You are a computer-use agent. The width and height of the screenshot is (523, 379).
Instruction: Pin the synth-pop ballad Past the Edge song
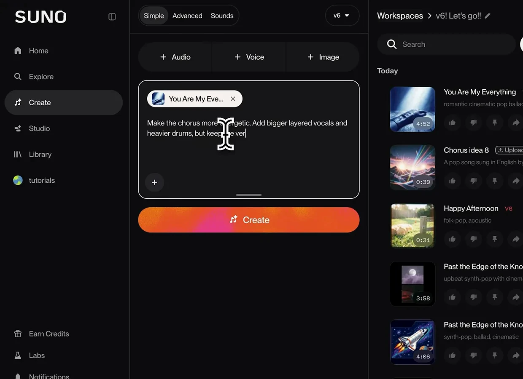coord(495,355)
